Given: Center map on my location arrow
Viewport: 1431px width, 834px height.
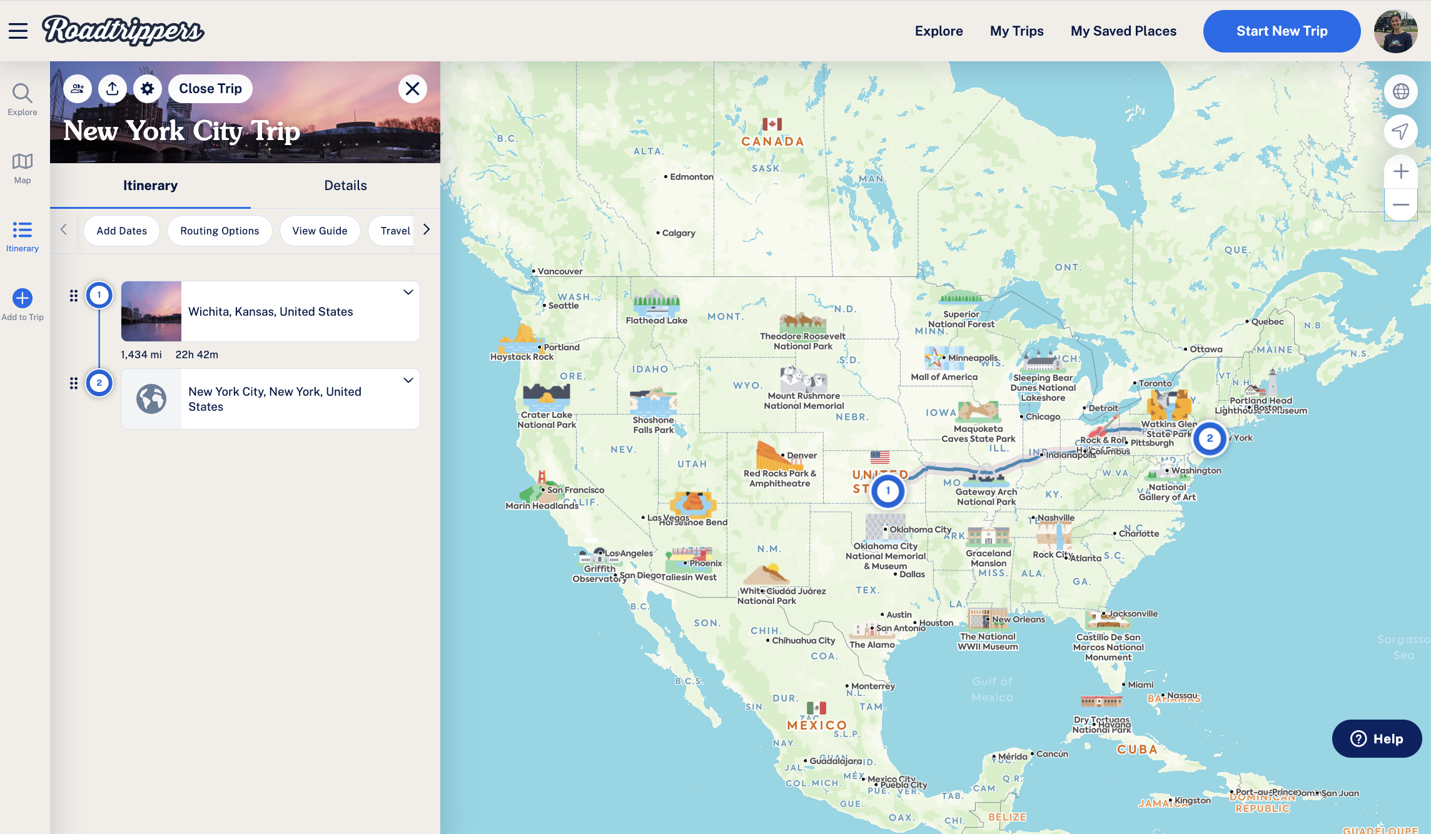Looking at the screenshot, I should click(x=1401, y=131).
